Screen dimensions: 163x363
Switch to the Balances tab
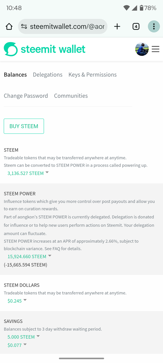point(15,75)
